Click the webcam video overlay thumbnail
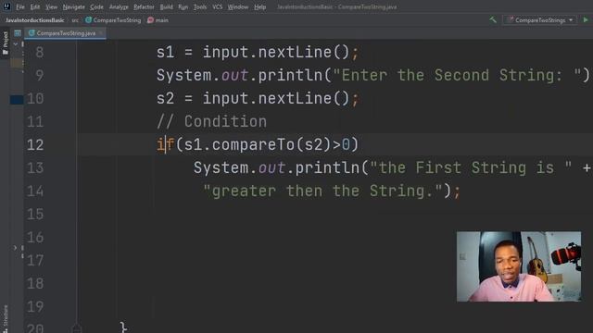The image size is (593, 333). (x=519, y=266)
